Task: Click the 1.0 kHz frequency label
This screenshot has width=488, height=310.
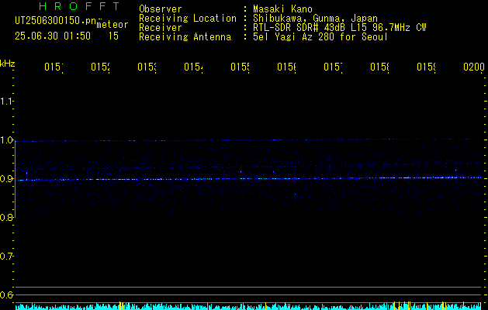Action: pyautogui.click(x=7, y=140)
